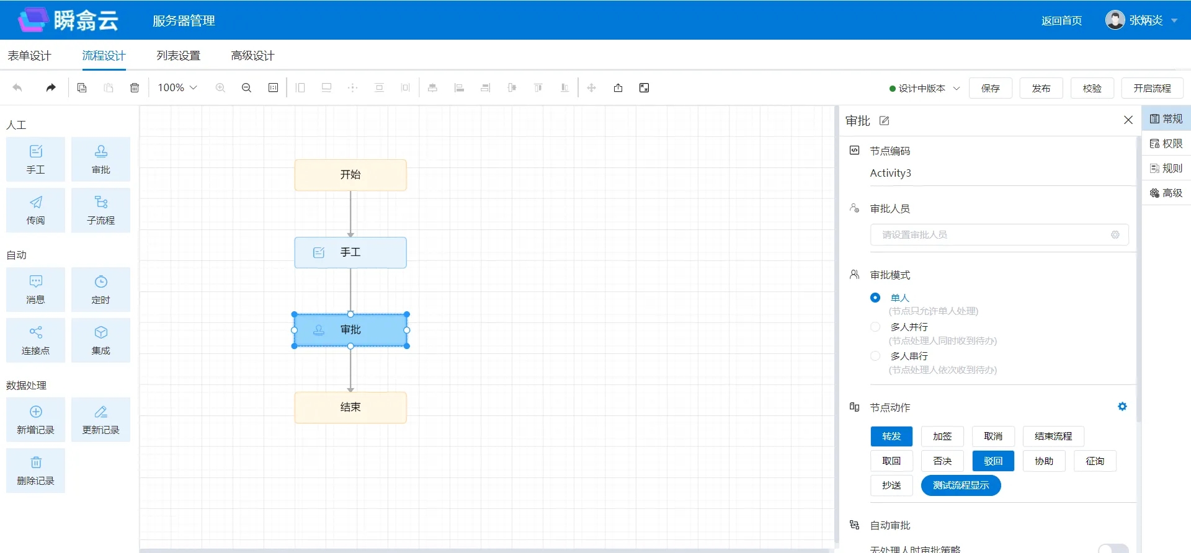
Task: Expand the 设计中版本 version dropdown
Action: [924, 89]
